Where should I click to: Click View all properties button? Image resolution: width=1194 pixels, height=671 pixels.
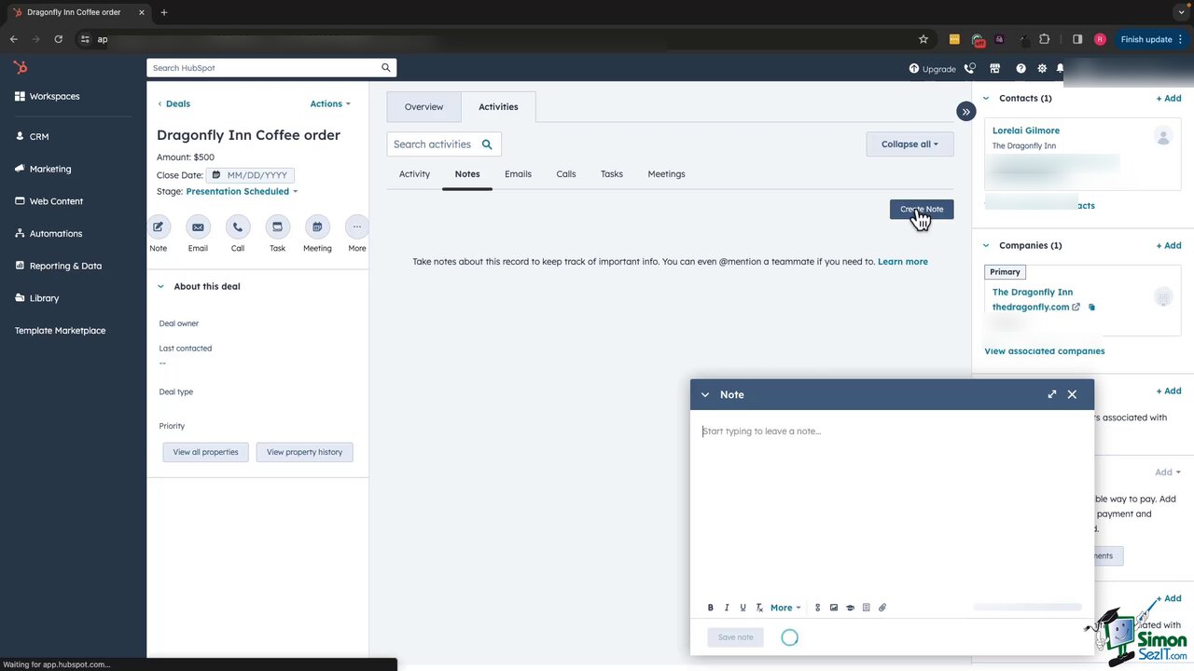point(205,452)
